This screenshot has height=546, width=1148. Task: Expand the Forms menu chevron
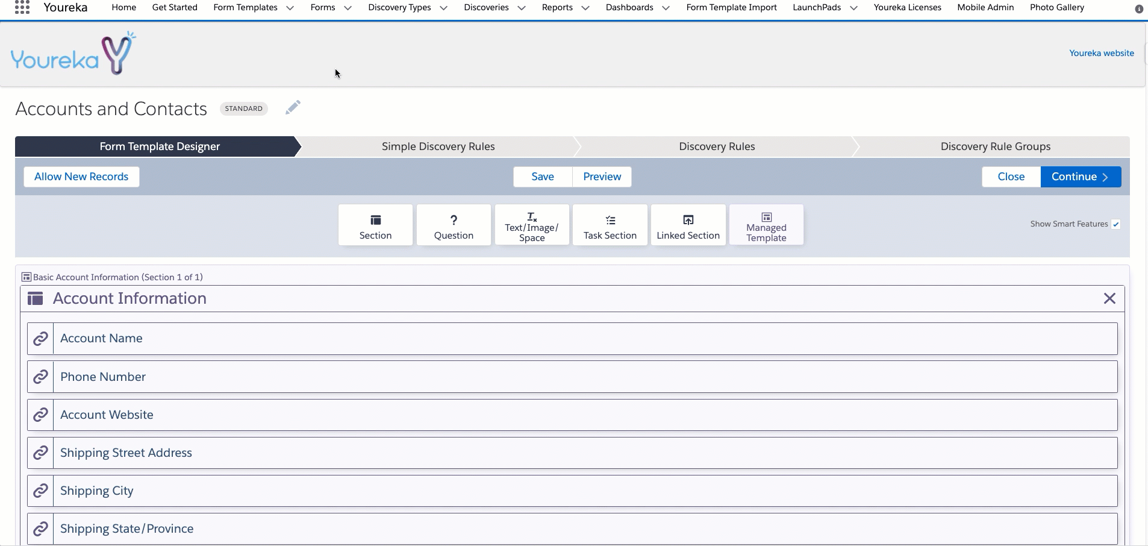pyautogui.click(x=348, y=8)
